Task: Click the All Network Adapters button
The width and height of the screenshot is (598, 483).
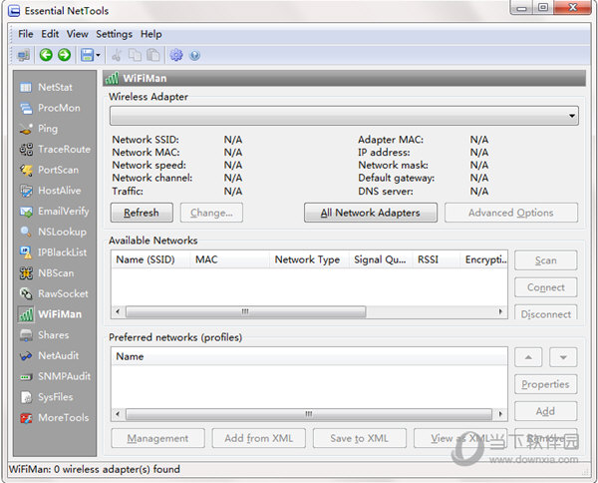Action: click(x=371, y=213)
